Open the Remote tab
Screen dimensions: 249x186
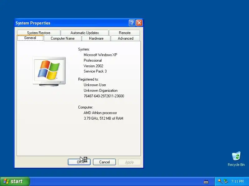click(125, 33)
